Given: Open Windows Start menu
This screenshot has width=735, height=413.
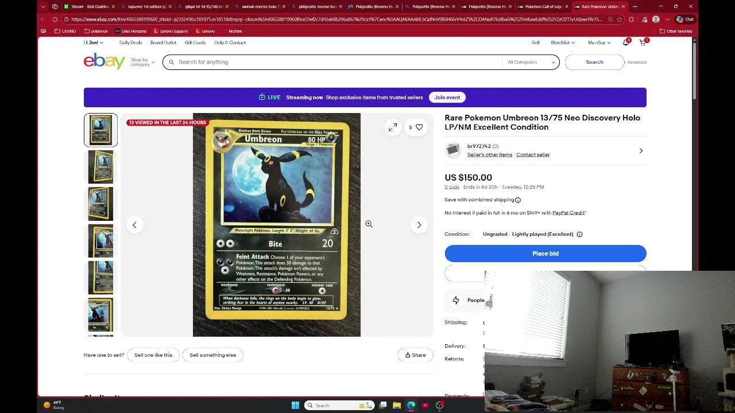Looking at the screenshot, I should [x=295, y=406].
